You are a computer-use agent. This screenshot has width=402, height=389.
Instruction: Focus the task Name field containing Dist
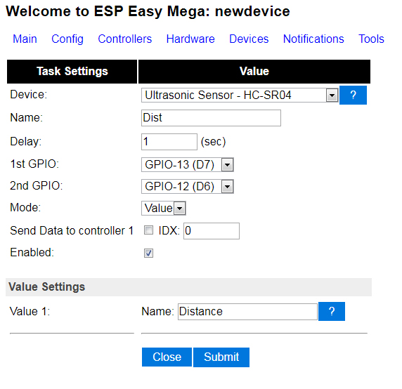[211, 118]
